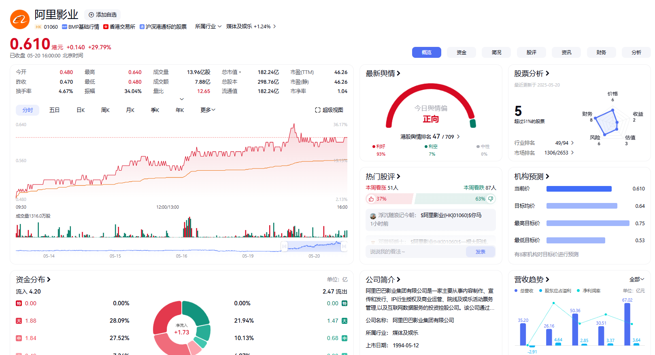Image resolution: width=655 pixels, height=355 pixels.
Task: Click avatar of user 浮沉随浪记今朝
Action: pos(373,216)
